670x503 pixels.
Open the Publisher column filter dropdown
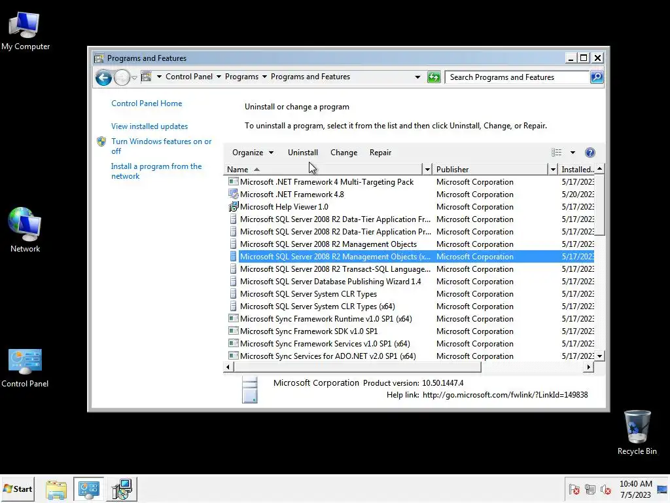553,170
